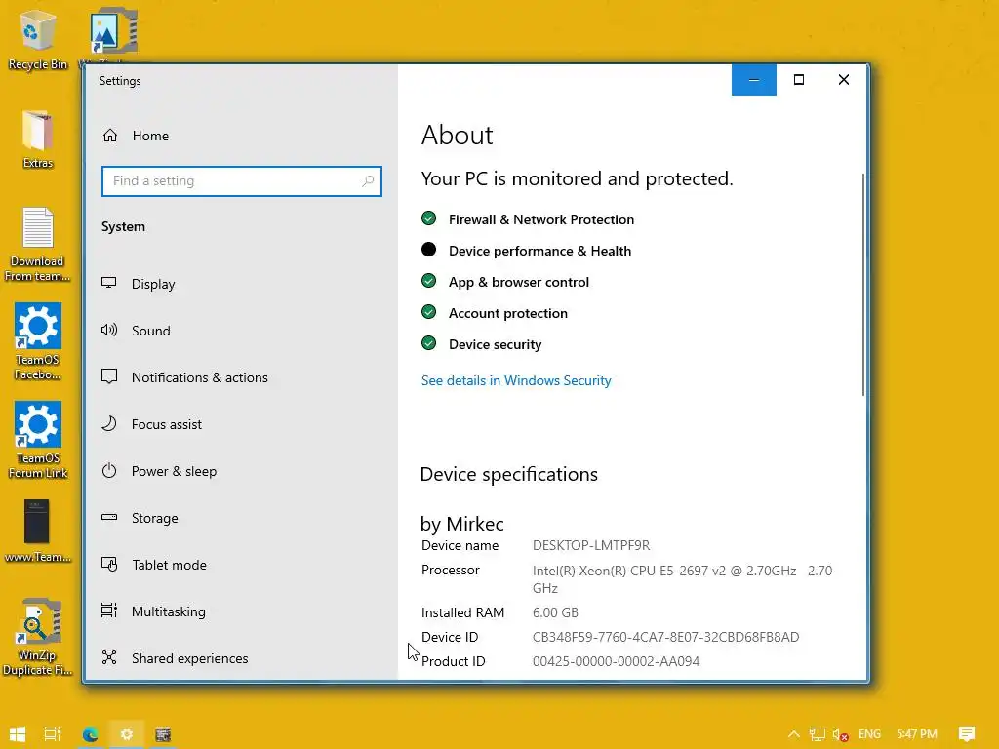Screen dimensions: 999x749
Task: Click the muted volume tray icon
Action: (x=840, y=734)
